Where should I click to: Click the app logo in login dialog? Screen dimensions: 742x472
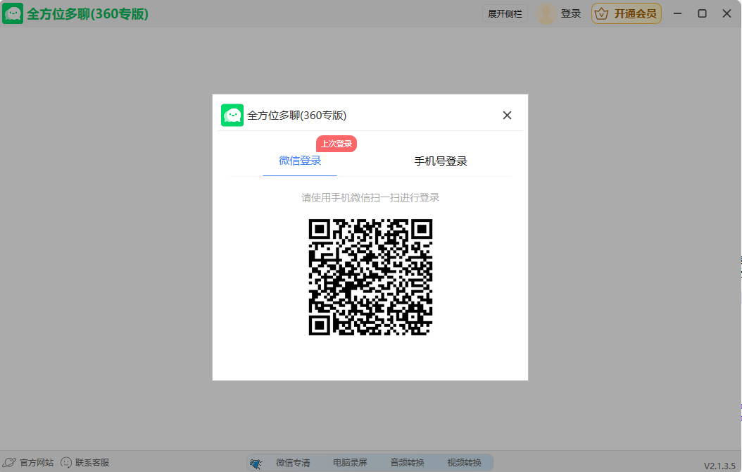232,116
